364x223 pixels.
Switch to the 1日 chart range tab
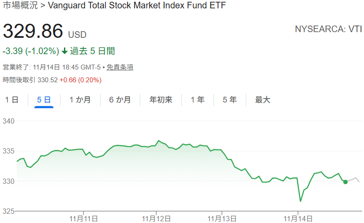click(12, 100)
